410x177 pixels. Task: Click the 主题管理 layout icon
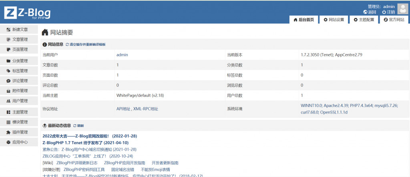tap(8, 112)
